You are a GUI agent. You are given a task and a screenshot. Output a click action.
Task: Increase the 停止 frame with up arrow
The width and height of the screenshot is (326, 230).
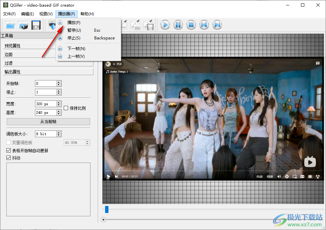click(x=59, y=91)
